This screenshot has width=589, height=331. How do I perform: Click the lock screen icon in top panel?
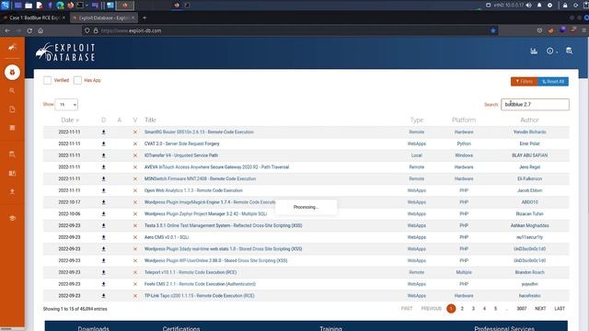[x=565, y=6]
